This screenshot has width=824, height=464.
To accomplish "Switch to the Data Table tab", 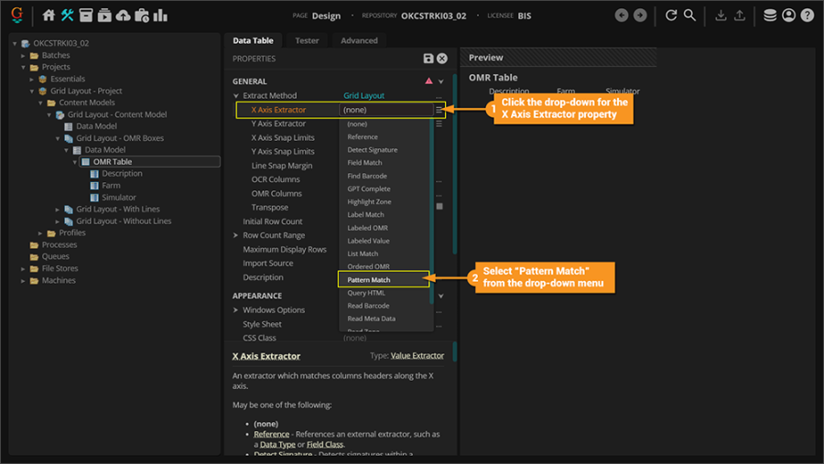I will (x=253, y=40).
